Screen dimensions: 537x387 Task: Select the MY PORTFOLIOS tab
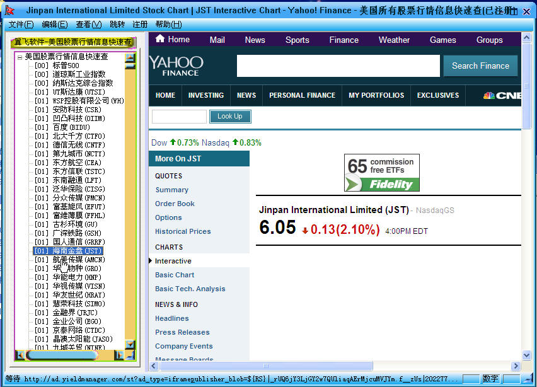[376, 96]
